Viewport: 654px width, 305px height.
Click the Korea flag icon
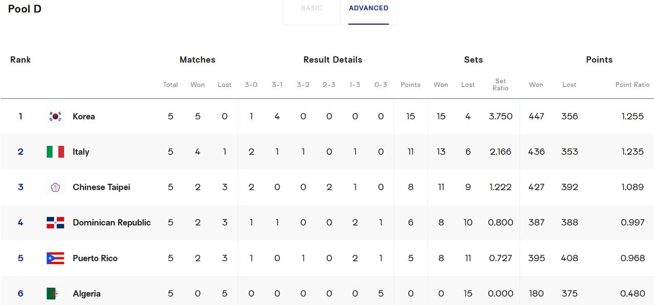tap(55, 116)
